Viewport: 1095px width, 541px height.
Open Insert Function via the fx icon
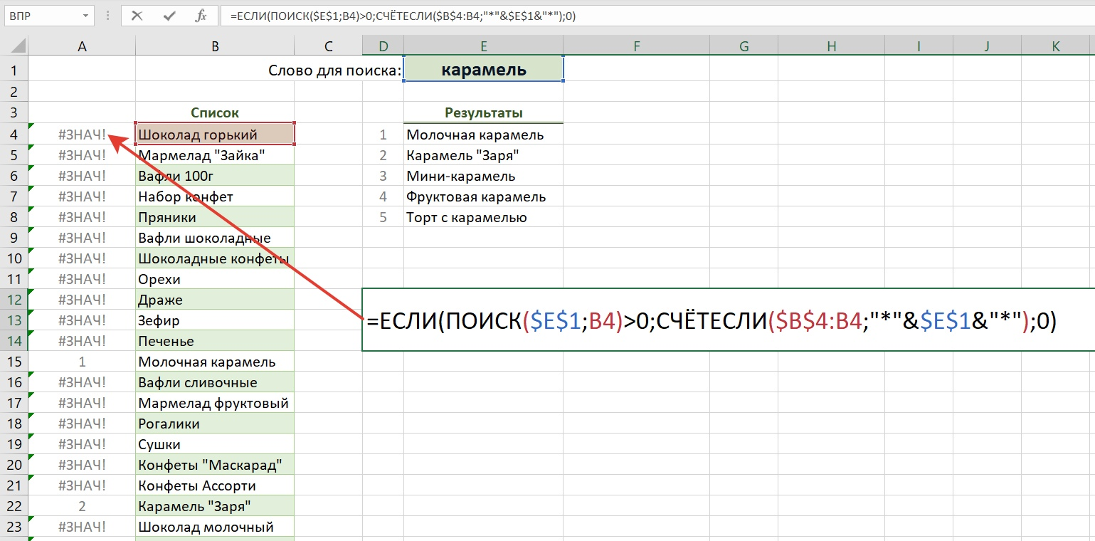201,16
